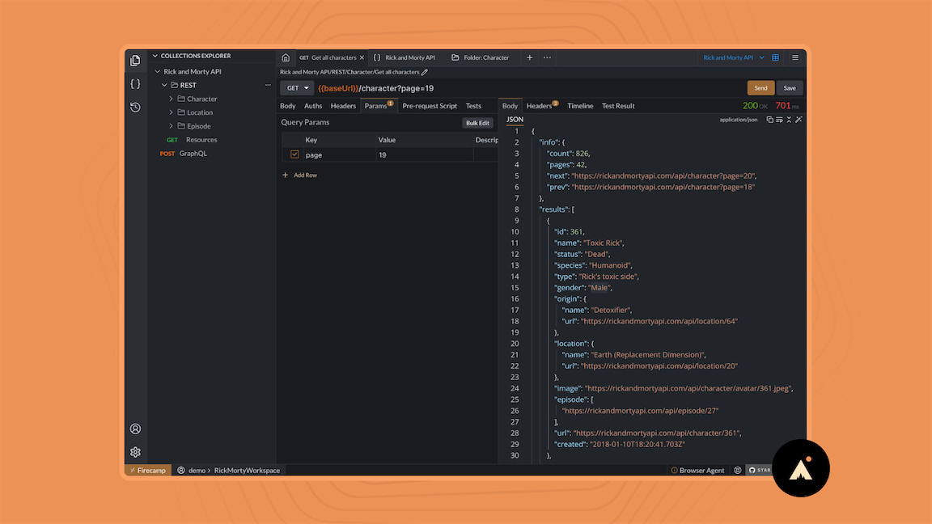Toggle word wrap in response viewer
This screenshot has height=524, width=932.
point(779,120)
